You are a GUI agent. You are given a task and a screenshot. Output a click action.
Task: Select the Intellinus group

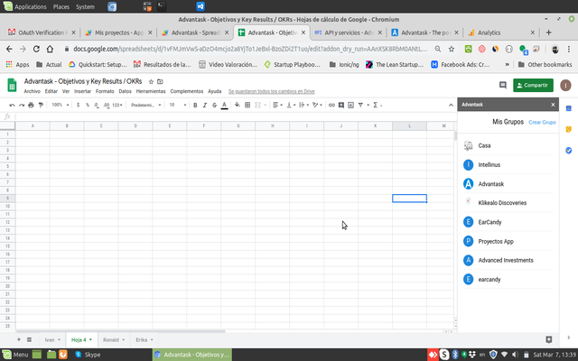click(508, 164)
